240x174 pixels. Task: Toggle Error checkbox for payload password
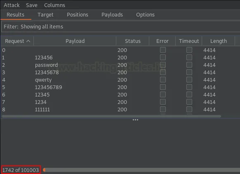tap(163, 65)
